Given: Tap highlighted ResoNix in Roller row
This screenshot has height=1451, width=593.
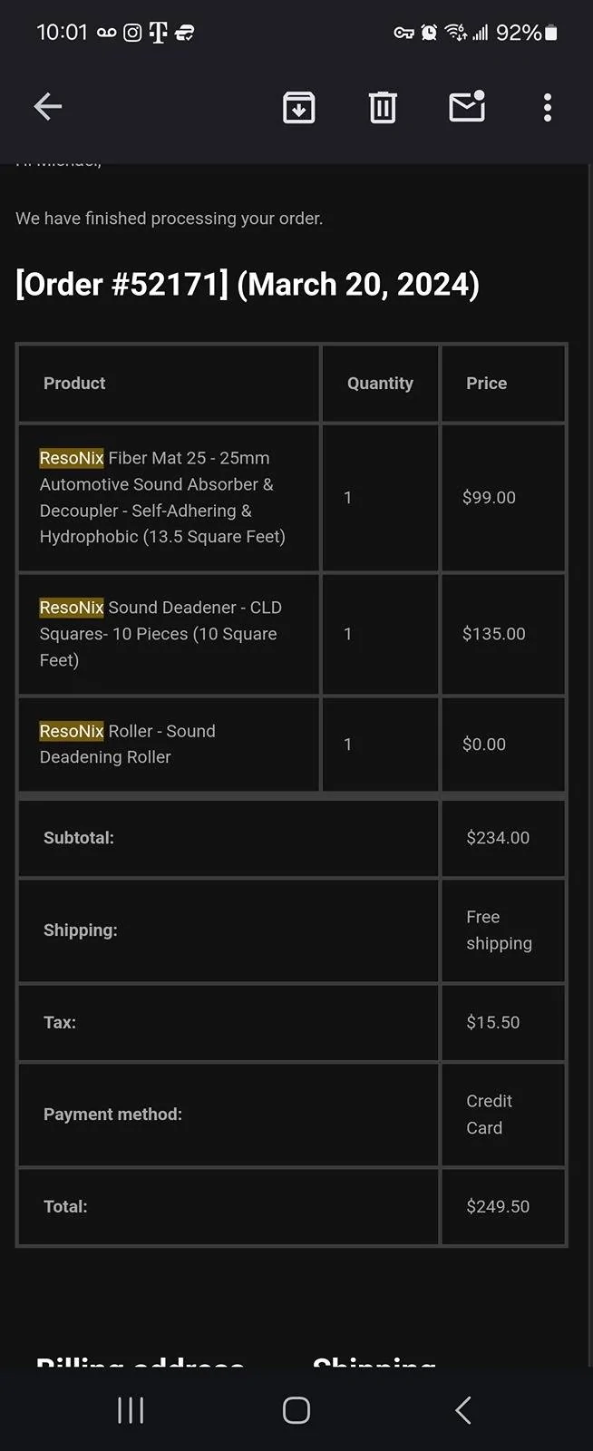Looking at the screenshot, I should point(72,731).
